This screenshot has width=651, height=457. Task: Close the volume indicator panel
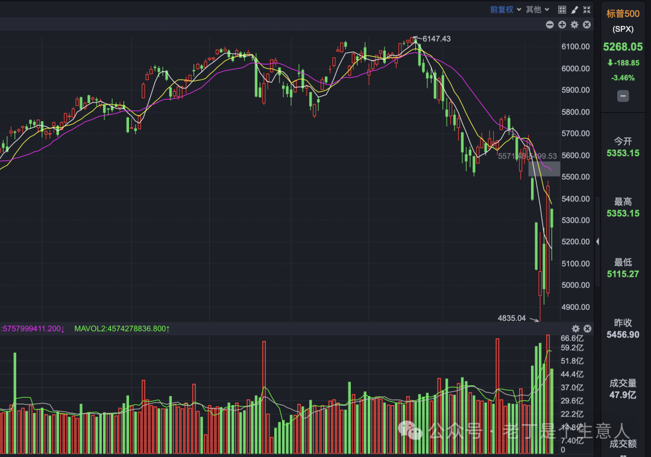(x=588, y=329)
